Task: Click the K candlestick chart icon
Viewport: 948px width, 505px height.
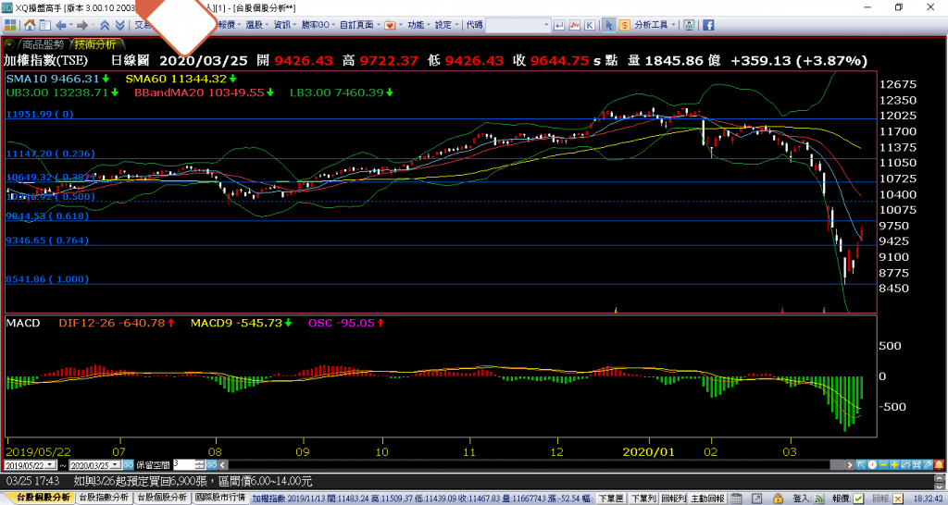Action: pos(590,25)
